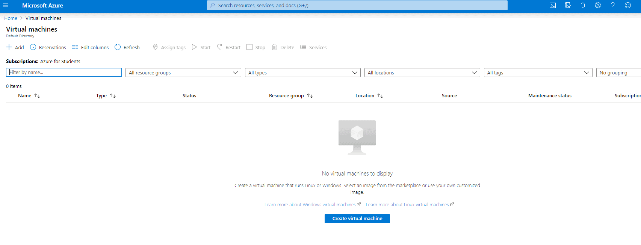The width and height of the screenshot is (641, 245).
Task: Go to Home breadcrumb
Action: 11,18
